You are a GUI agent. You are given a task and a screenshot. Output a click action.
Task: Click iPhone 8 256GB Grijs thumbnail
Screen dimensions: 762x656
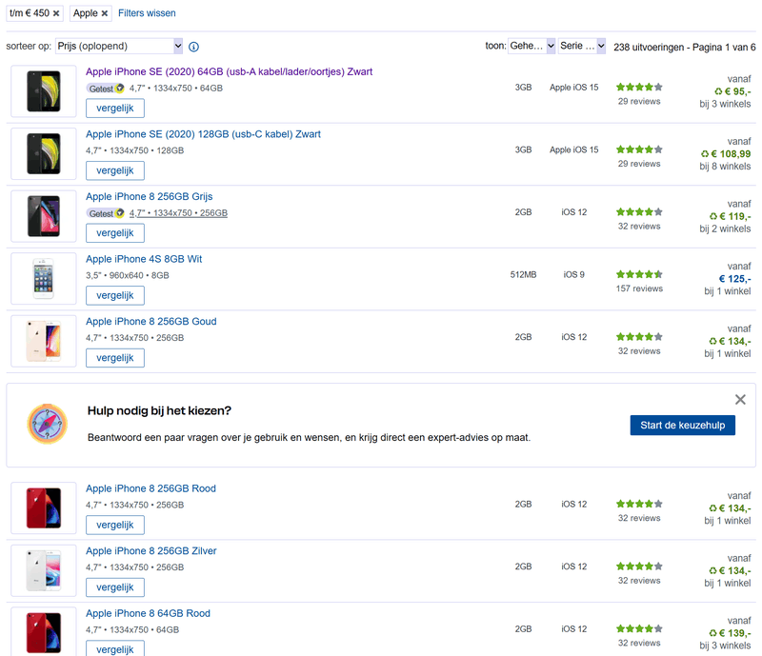click(44, 216)
